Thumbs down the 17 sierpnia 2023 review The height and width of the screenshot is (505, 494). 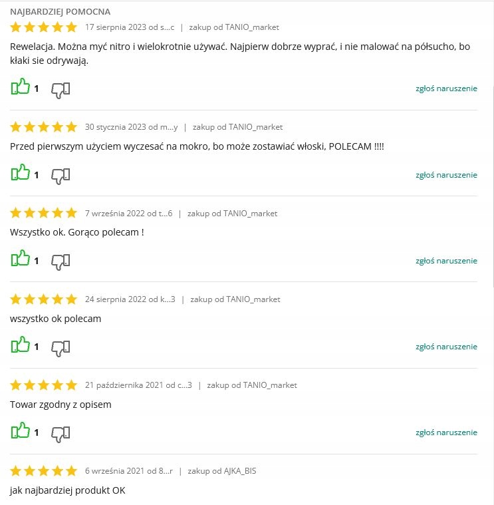[x=61, y=89]
